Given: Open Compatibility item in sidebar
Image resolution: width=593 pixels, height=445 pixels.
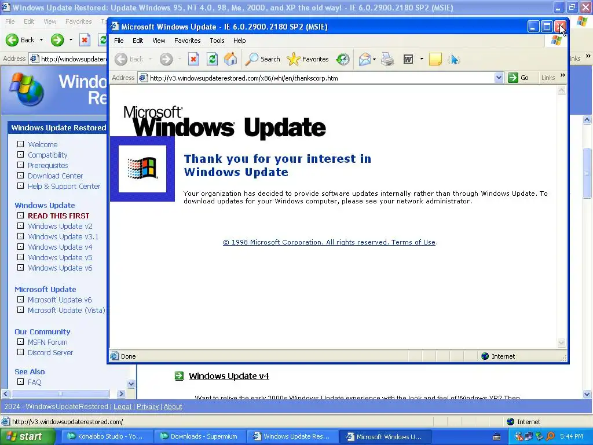Looking at the screenshot, I should point(47,155).
